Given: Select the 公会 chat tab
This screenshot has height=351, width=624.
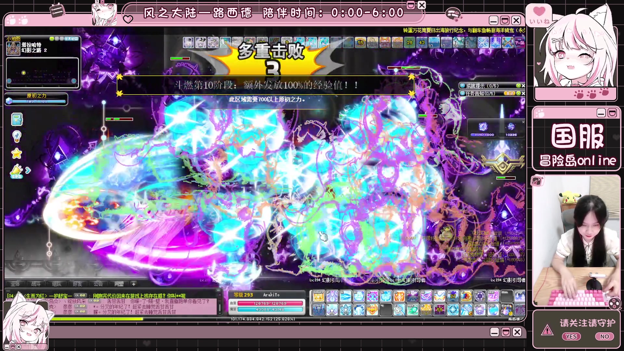Looking at the screenshot, I should click(x=98, y=284).
